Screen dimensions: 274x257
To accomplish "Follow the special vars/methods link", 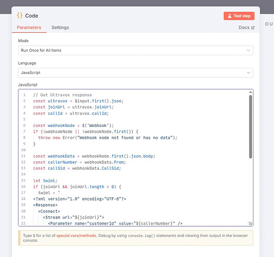I will [x=76, y=235].
